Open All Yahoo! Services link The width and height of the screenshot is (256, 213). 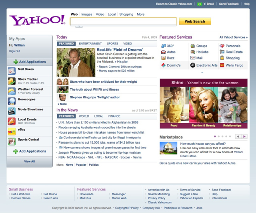tap(233, 37)
